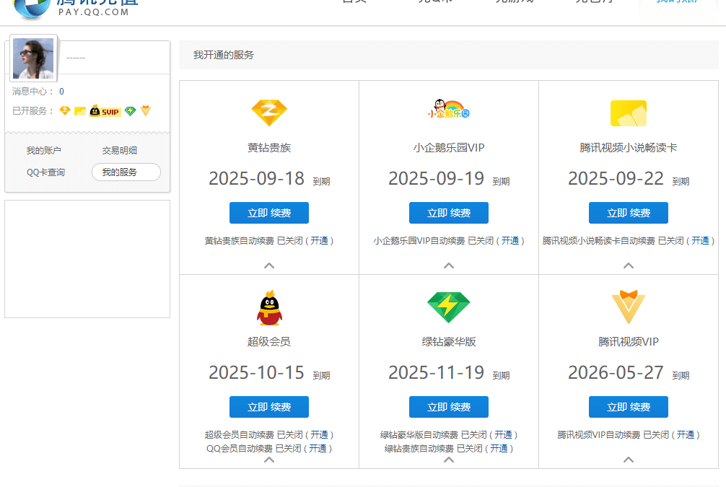Click the 超级会员 penguin icon
Viewport: 726px width, 487px height.
269,307
